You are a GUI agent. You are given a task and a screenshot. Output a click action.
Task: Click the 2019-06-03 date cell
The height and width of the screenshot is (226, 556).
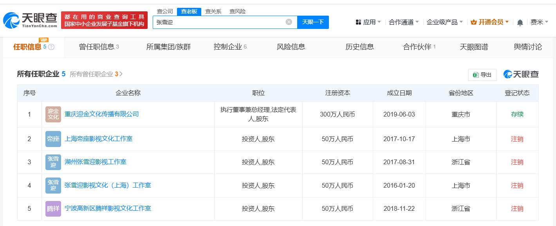pyautogui.click(x=399, y=114)
